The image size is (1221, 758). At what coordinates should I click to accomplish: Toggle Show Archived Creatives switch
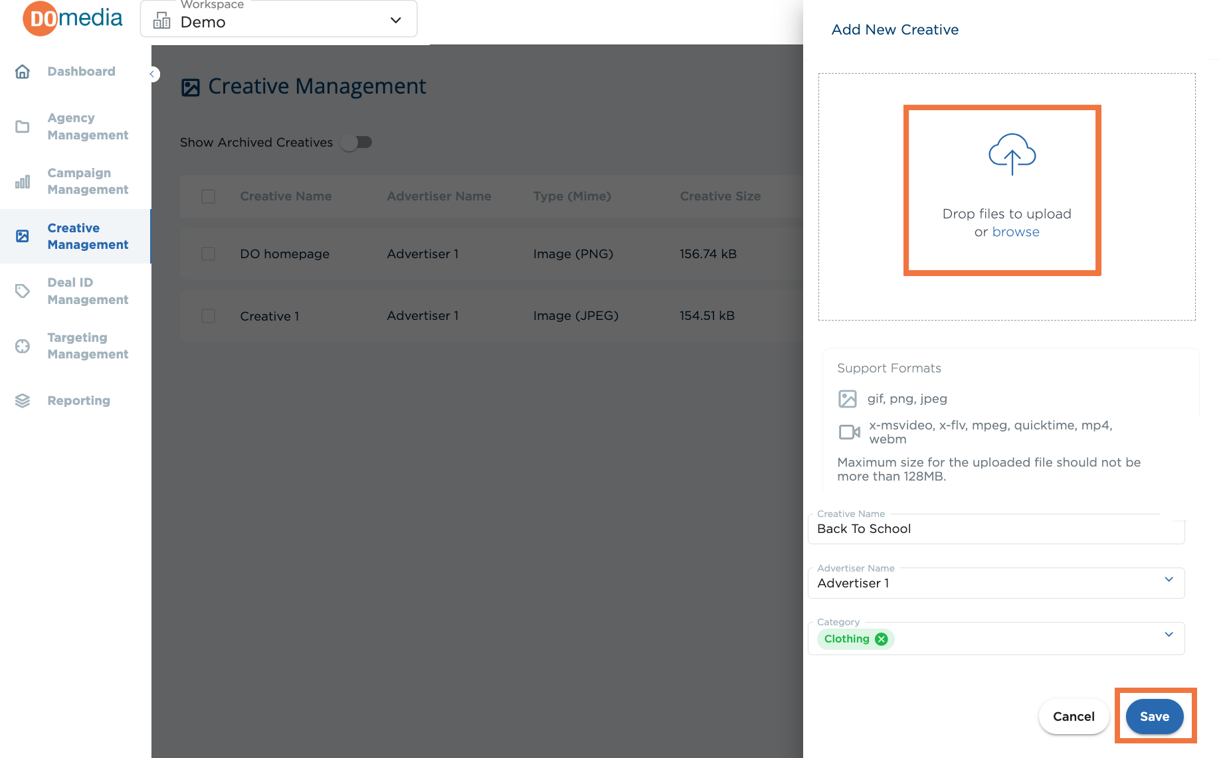[x=357, y=142]
